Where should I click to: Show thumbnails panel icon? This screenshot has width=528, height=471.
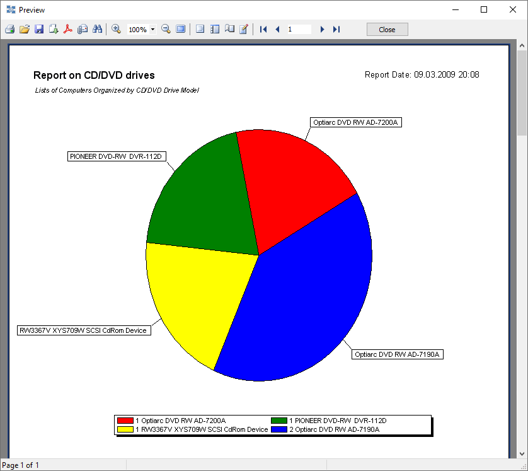click(x=214, y=29)
